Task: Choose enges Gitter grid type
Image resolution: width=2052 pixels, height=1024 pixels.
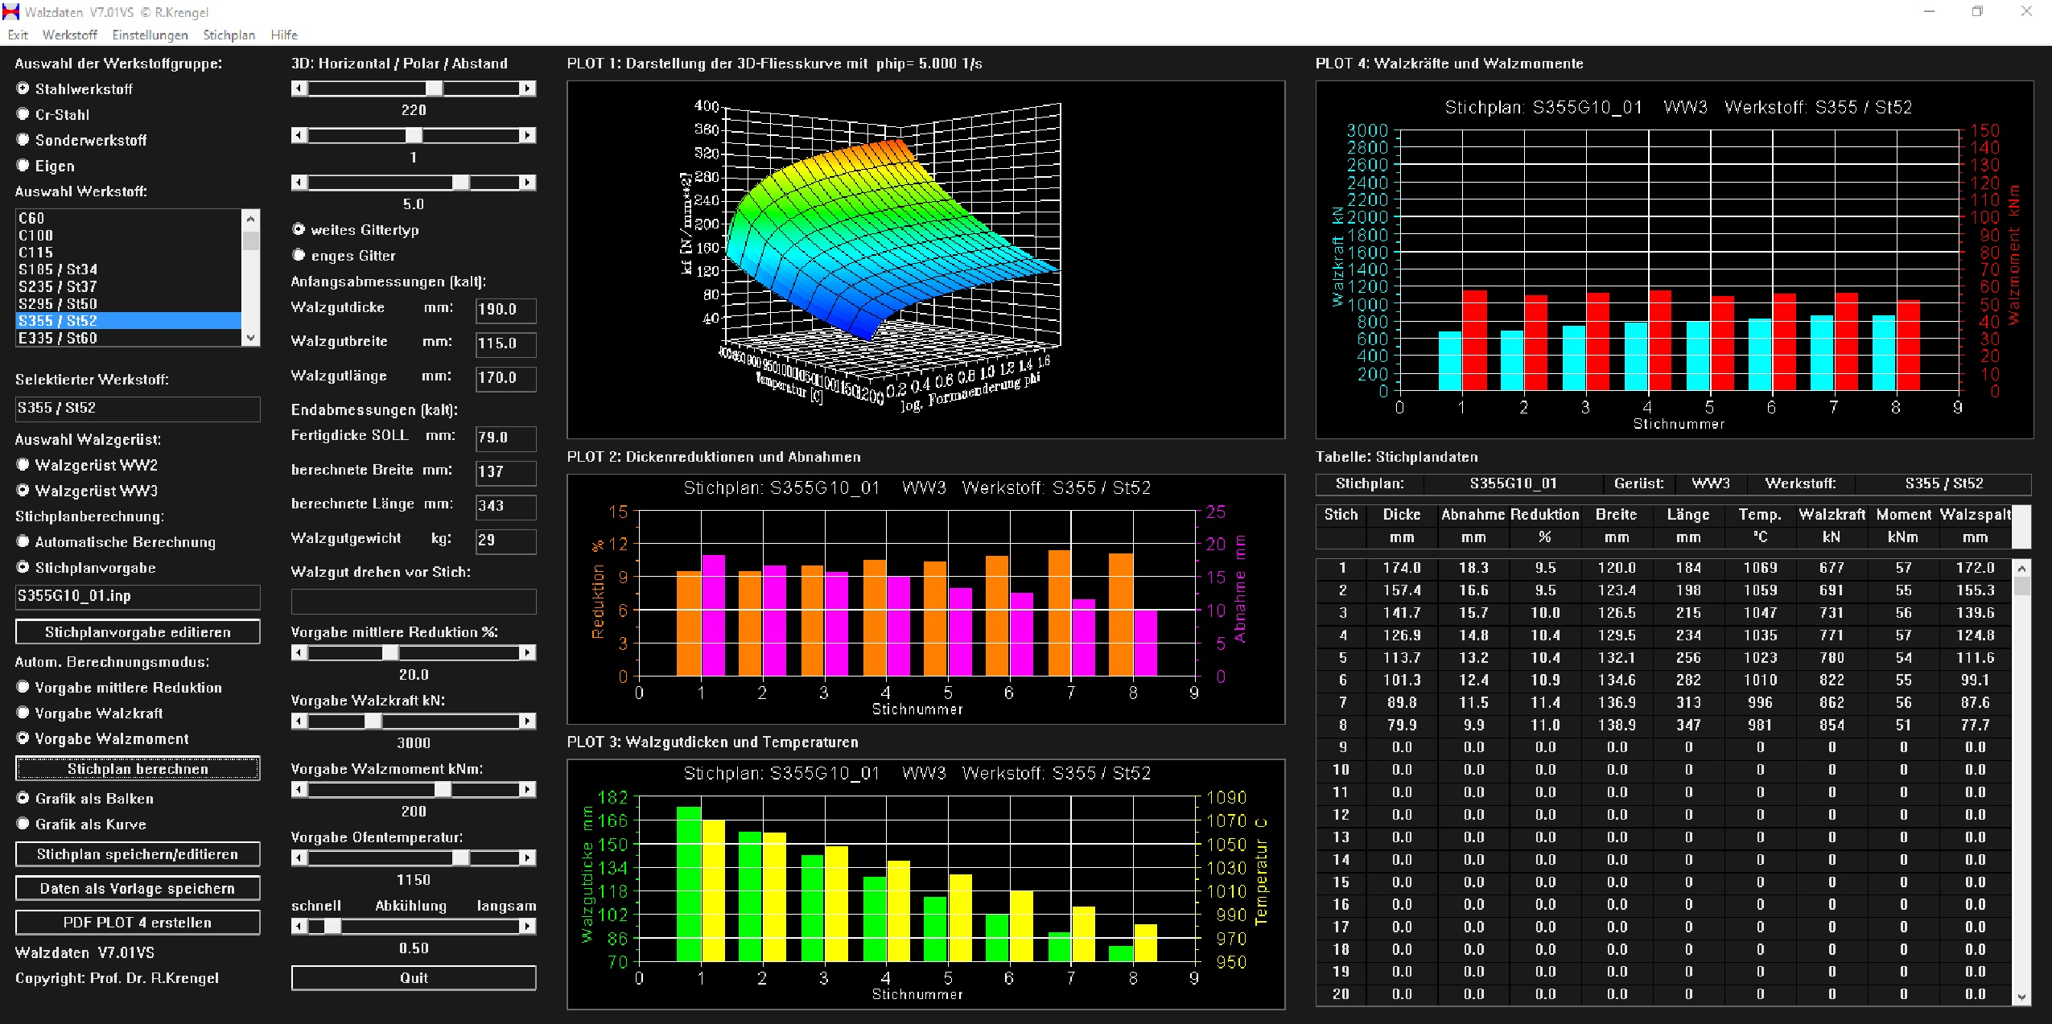Action: pos(299,255)
